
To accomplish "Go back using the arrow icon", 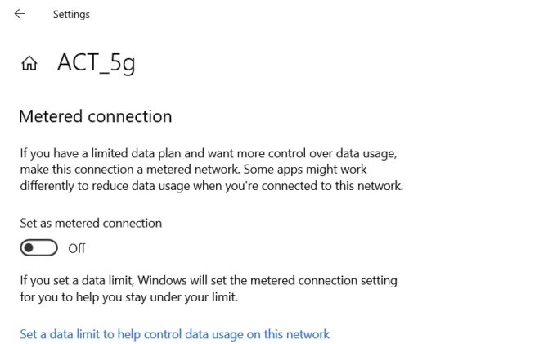I will [x=20, y=14].
